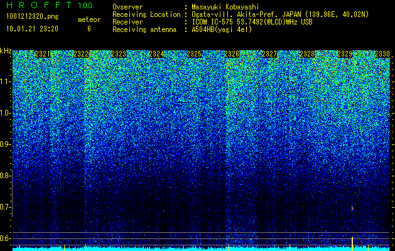
Task: Select the file name 1001212320.png
Action: 33,16
